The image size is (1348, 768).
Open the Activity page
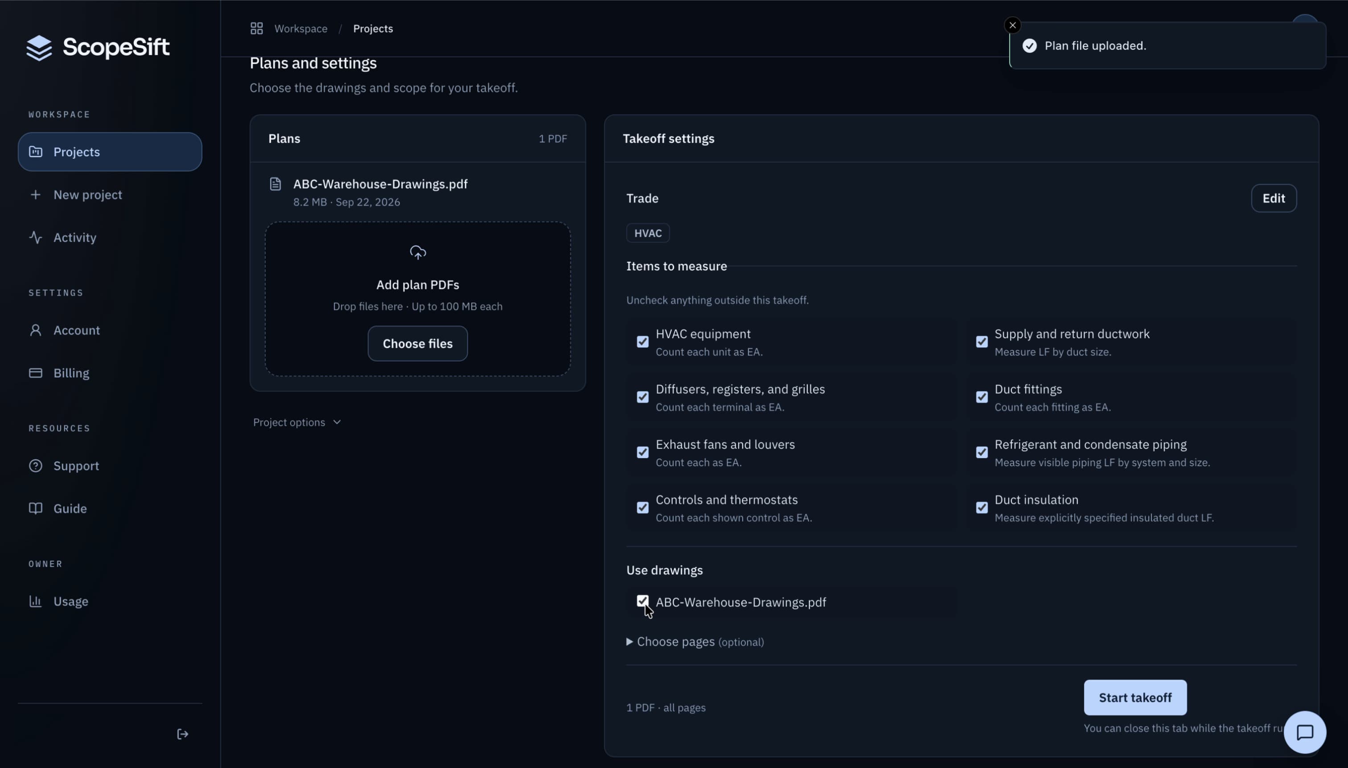click(110, 237)
